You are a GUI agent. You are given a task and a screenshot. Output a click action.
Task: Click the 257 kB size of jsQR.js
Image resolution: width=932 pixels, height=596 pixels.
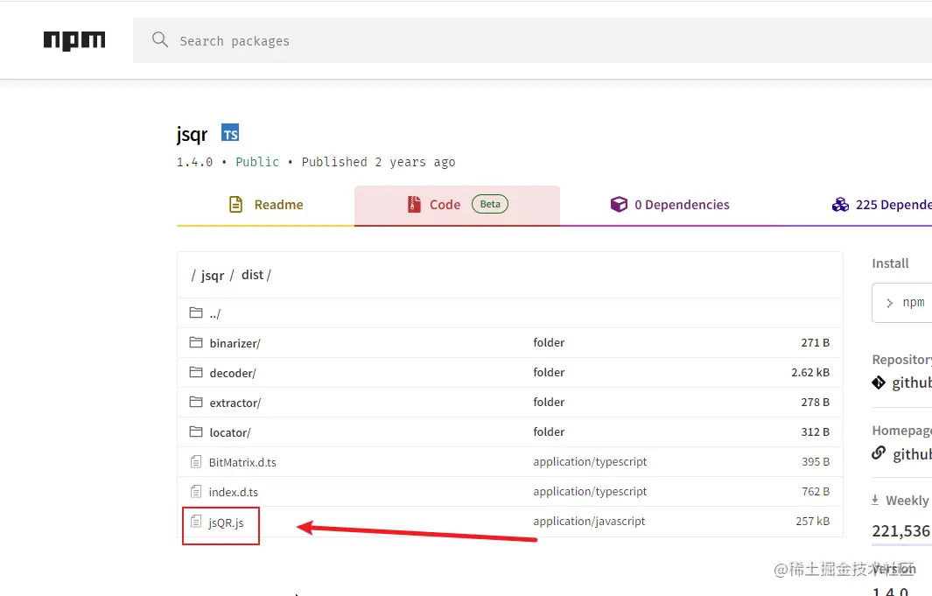812,521
